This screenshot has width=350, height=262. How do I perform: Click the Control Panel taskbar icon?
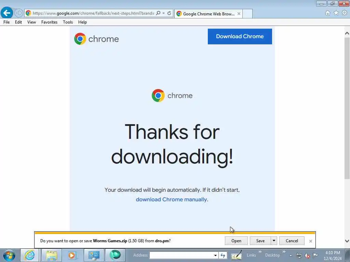94,255
